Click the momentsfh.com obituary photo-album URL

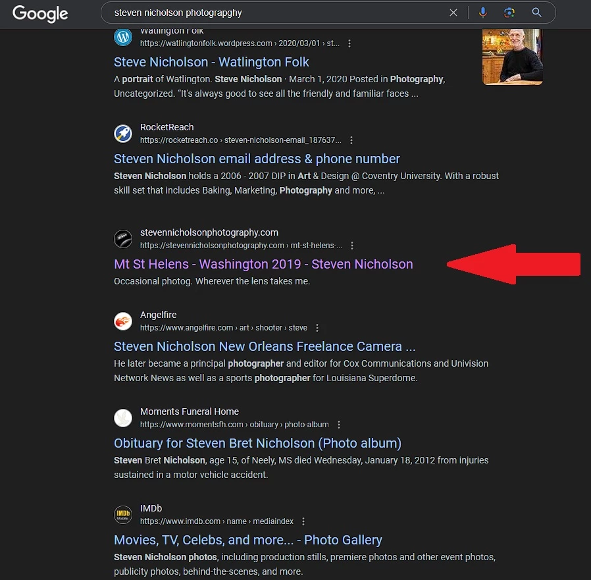tap(234, 425)
